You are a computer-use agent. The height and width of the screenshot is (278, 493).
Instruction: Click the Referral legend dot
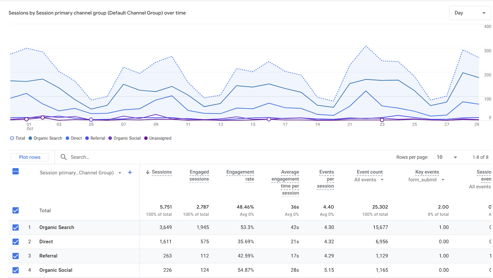click(87, 138)
